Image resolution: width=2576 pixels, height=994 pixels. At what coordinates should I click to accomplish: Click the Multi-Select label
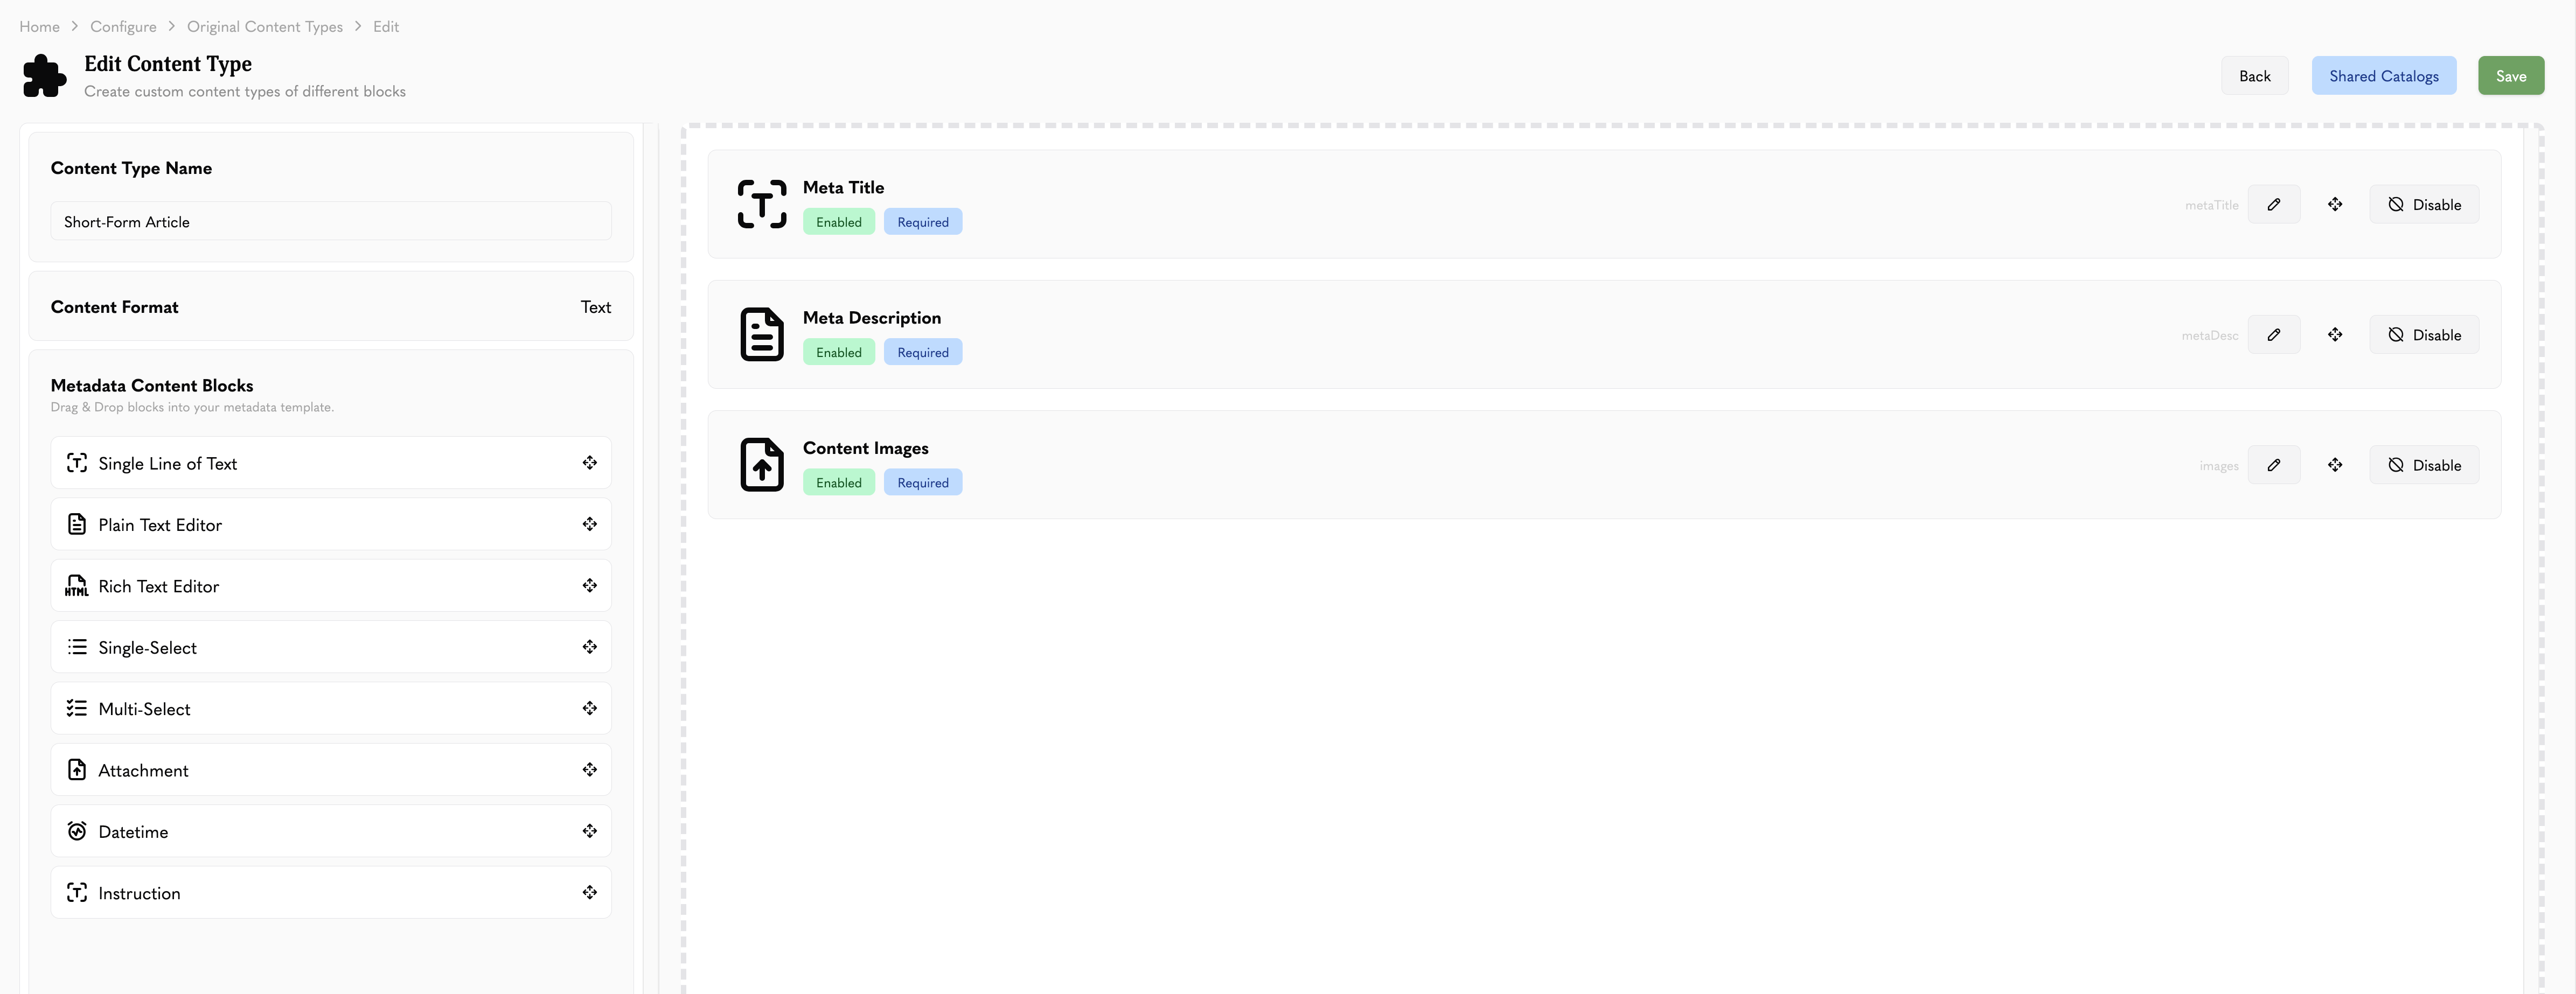pos(144,708)
